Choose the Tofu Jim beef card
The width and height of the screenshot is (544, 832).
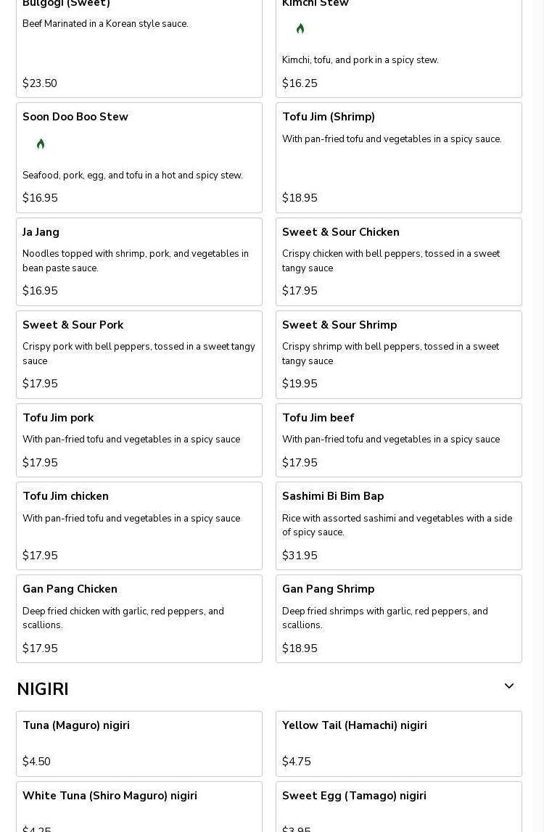[x=399, y=440]
